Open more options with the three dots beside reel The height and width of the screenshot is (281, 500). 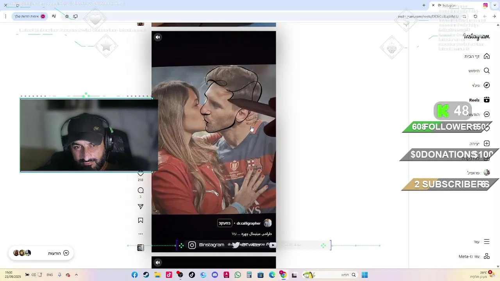pos(141,234)
